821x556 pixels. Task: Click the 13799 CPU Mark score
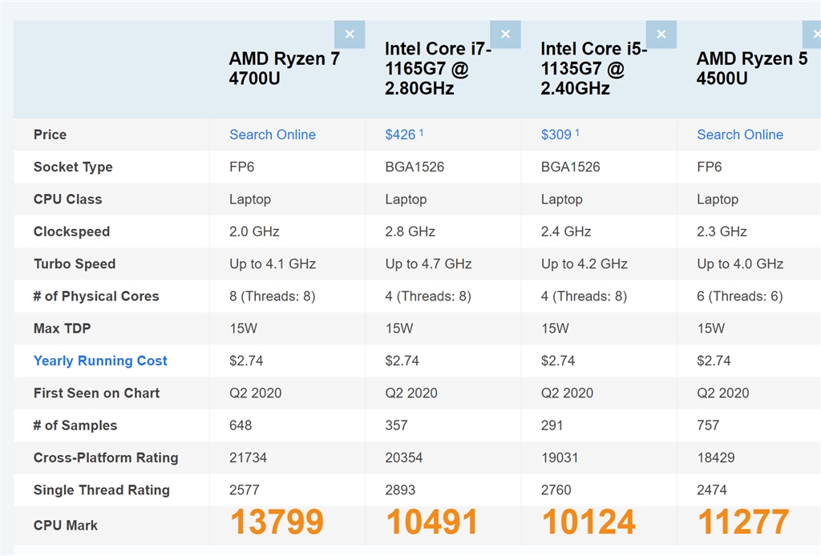277,522
